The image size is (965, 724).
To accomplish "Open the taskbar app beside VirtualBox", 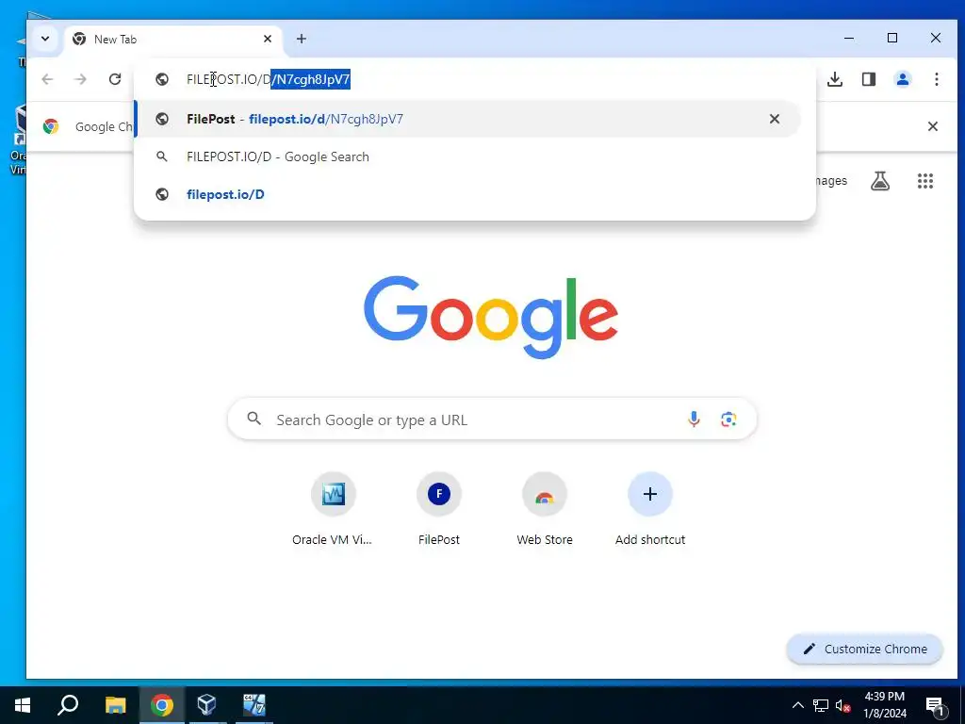I will click(254, 705).
